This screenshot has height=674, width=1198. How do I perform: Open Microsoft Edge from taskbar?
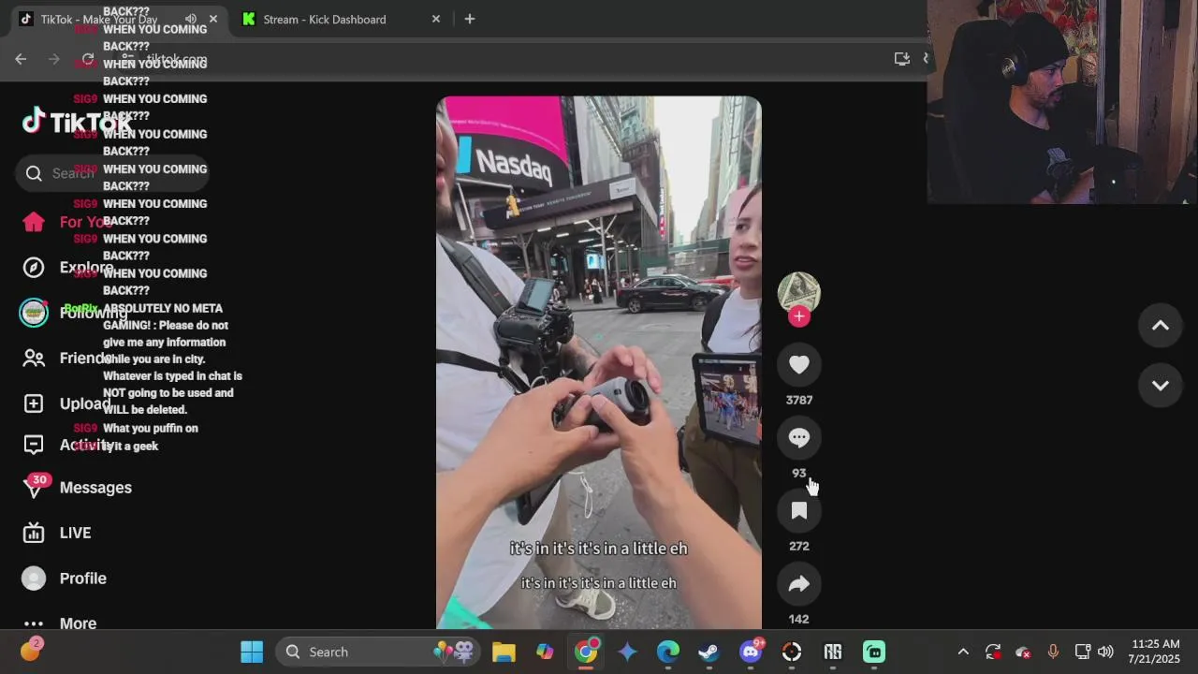[668, 652]
